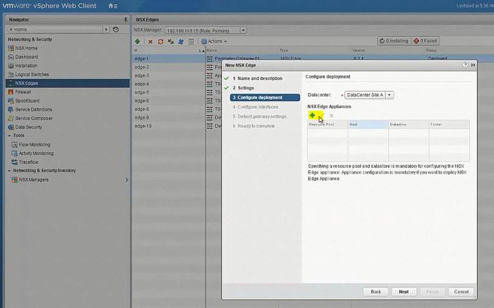
Task: Collapse the Tools section in the navigator
Action: click(9, 136)
